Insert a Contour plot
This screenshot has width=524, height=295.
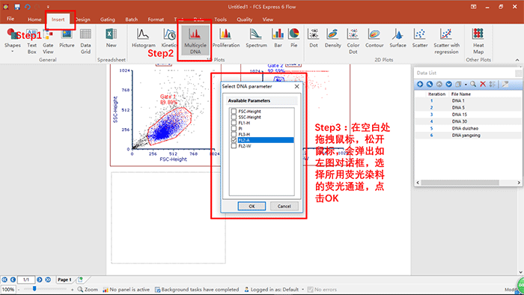point(374,38)
